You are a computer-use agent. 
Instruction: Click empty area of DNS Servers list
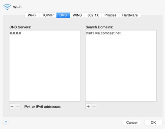(x=45, y=68)
